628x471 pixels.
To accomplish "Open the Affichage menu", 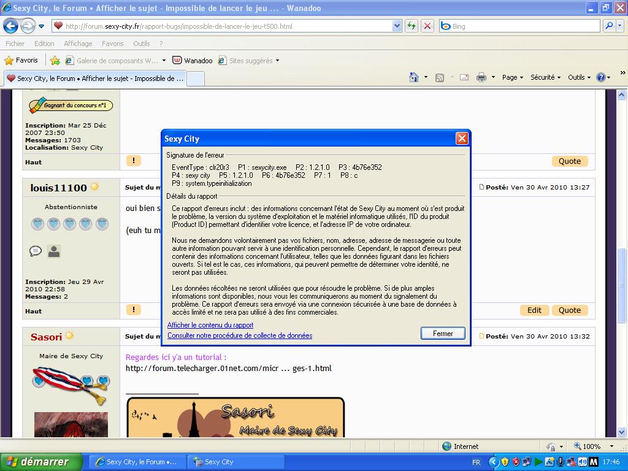I will coord(78,44).
